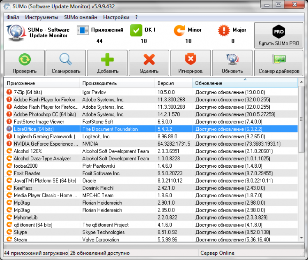Click the major icon beside FastStone Image Viewer
This screenshot has height=260, width=308.
(9, 121)
